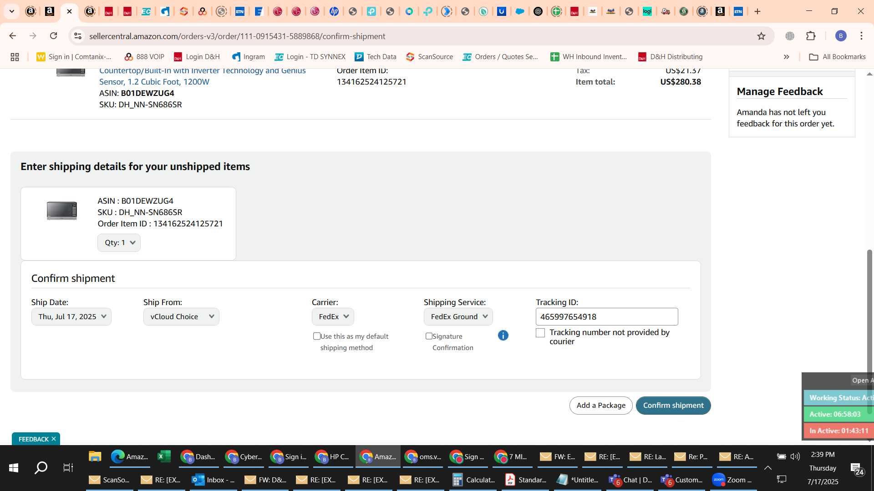Open the ScanSource bookmark

coord(430,57)
